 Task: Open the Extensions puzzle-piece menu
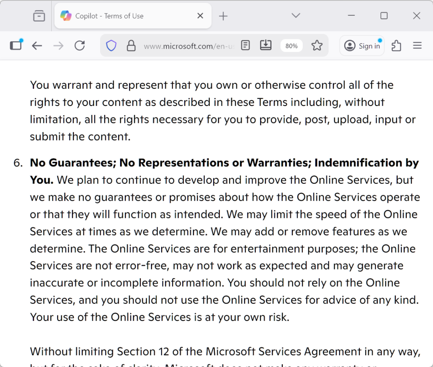(396, 46)
